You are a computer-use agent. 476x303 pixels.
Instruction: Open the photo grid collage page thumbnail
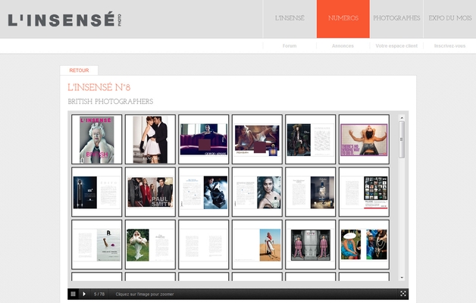click(364, 192)
